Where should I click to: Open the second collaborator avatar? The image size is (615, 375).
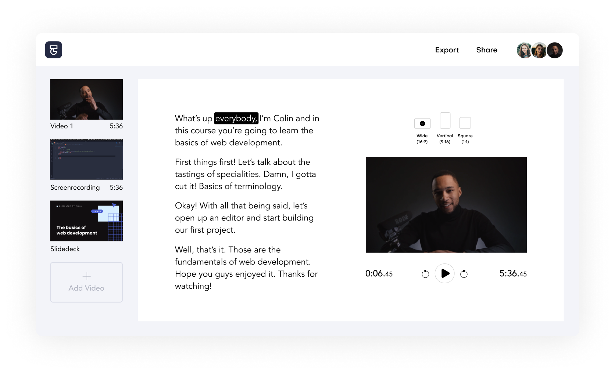pos(539,50)
